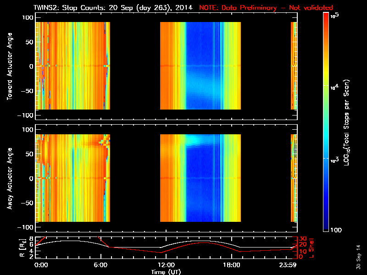The width and height of the screenshot is (367, 275).
Task: Click the red 'NOTE: Data Preliminary – Not validated' text
Action: [x=266, y=8]
